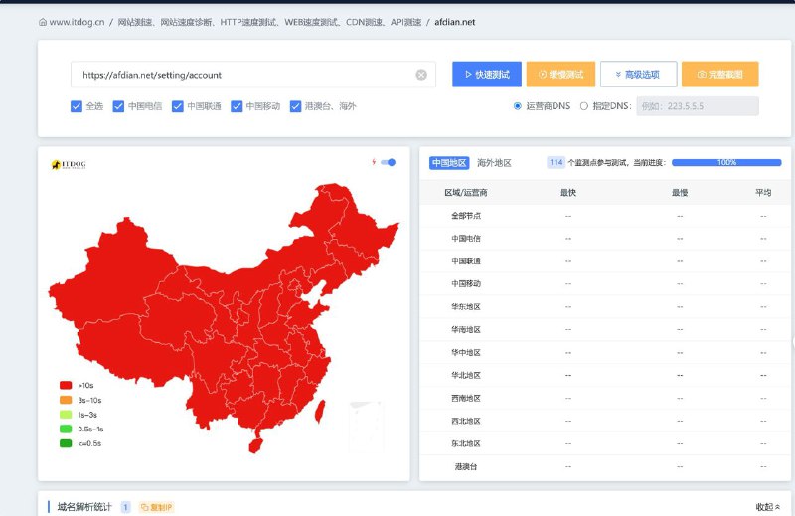Click the 复制IP copy button
This screenshot has height=516, width=795.
pos(156,507)
